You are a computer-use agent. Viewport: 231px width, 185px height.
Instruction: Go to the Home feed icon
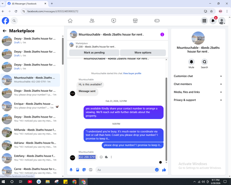pyautogui.click(x=70, y=21)
